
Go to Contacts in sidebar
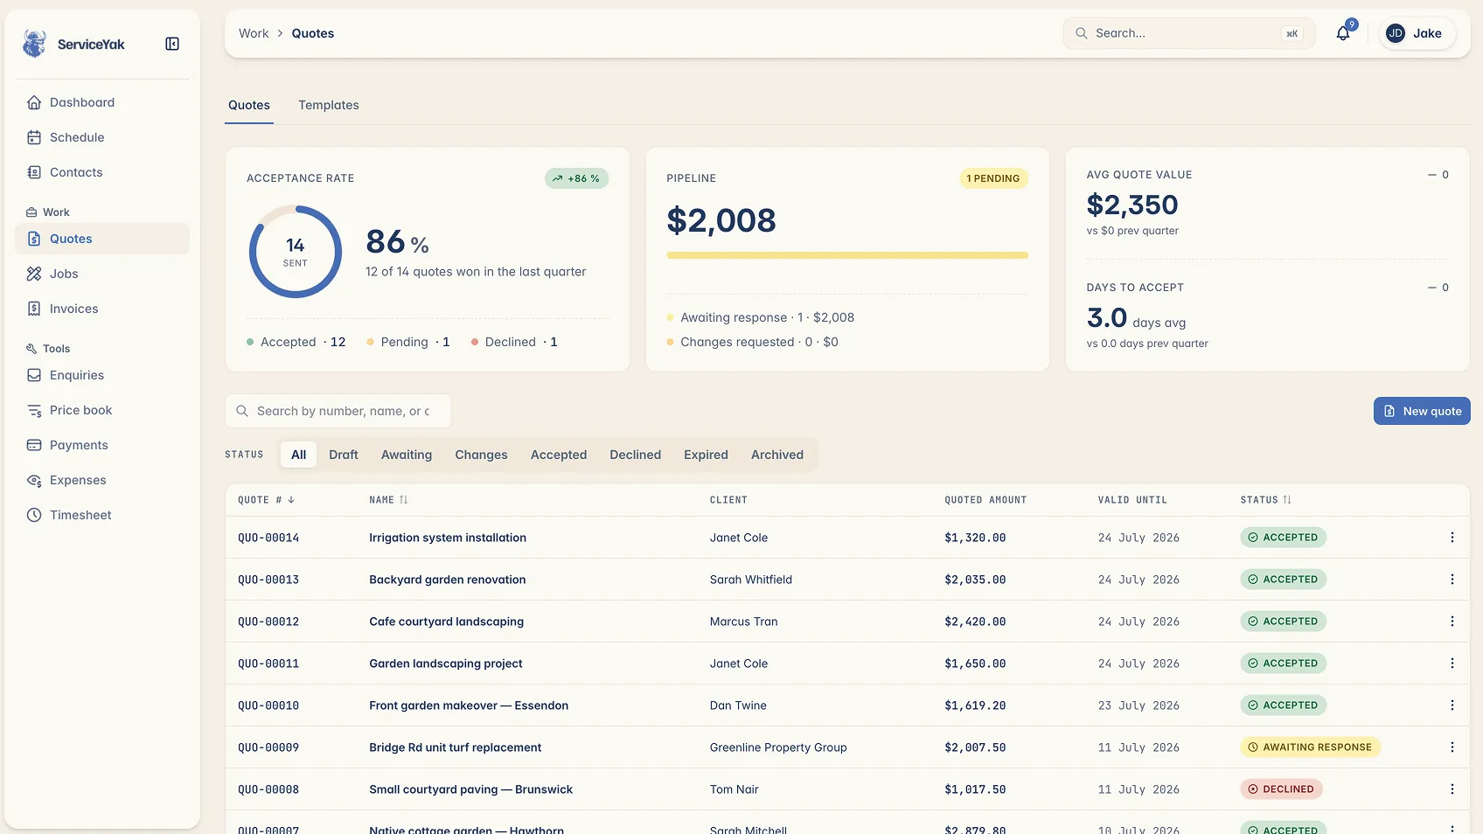tap(102, 172)
